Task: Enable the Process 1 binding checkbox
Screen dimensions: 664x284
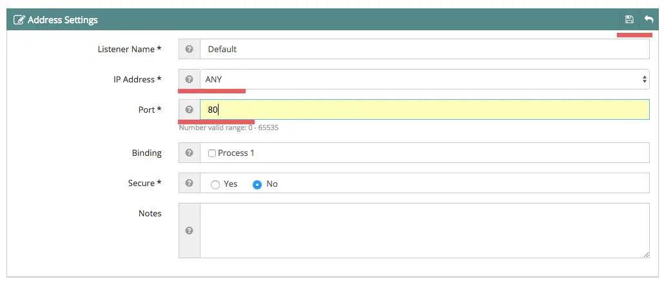Action: (212, 153)
